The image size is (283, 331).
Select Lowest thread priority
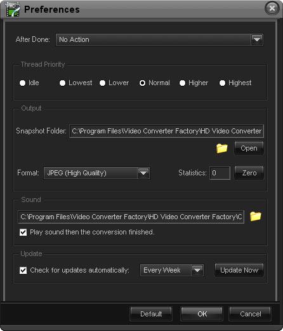pyautogui.click(x=62, y=83)
